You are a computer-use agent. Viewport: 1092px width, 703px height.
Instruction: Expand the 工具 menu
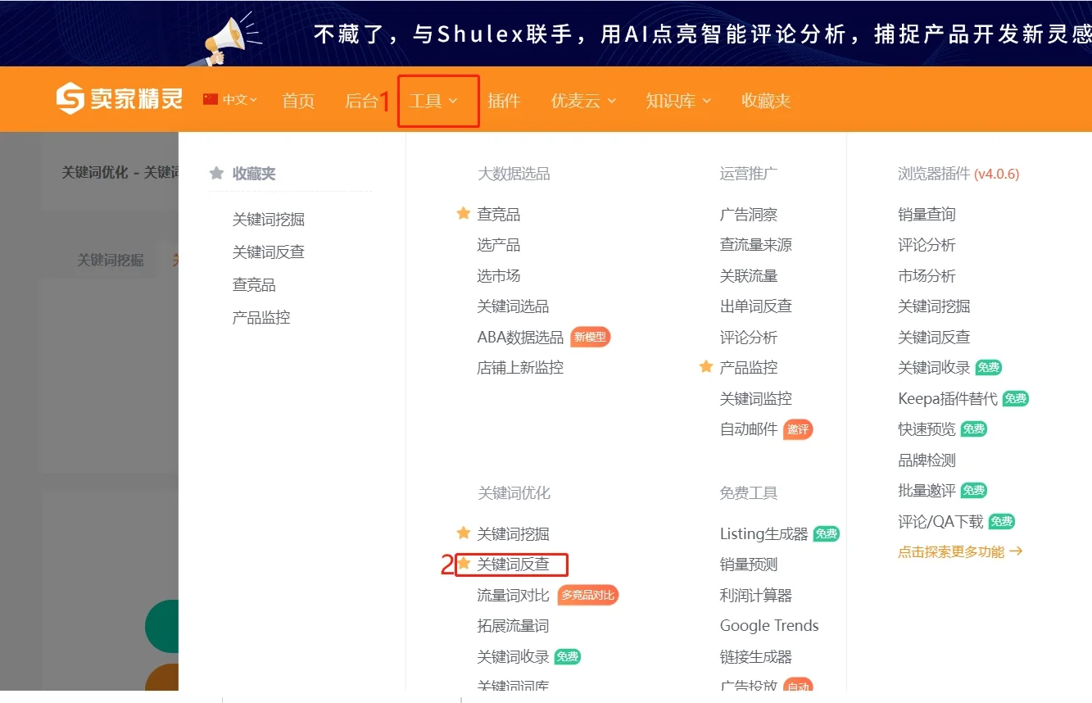[433, 101]
